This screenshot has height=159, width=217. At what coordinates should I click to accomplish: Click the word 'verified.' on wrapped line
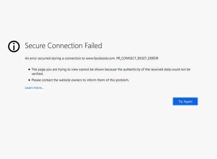click(37, 74)
